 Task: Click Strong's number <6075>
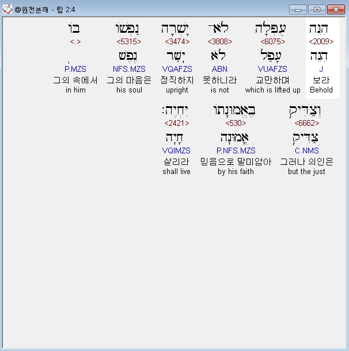tap(272, 41)
